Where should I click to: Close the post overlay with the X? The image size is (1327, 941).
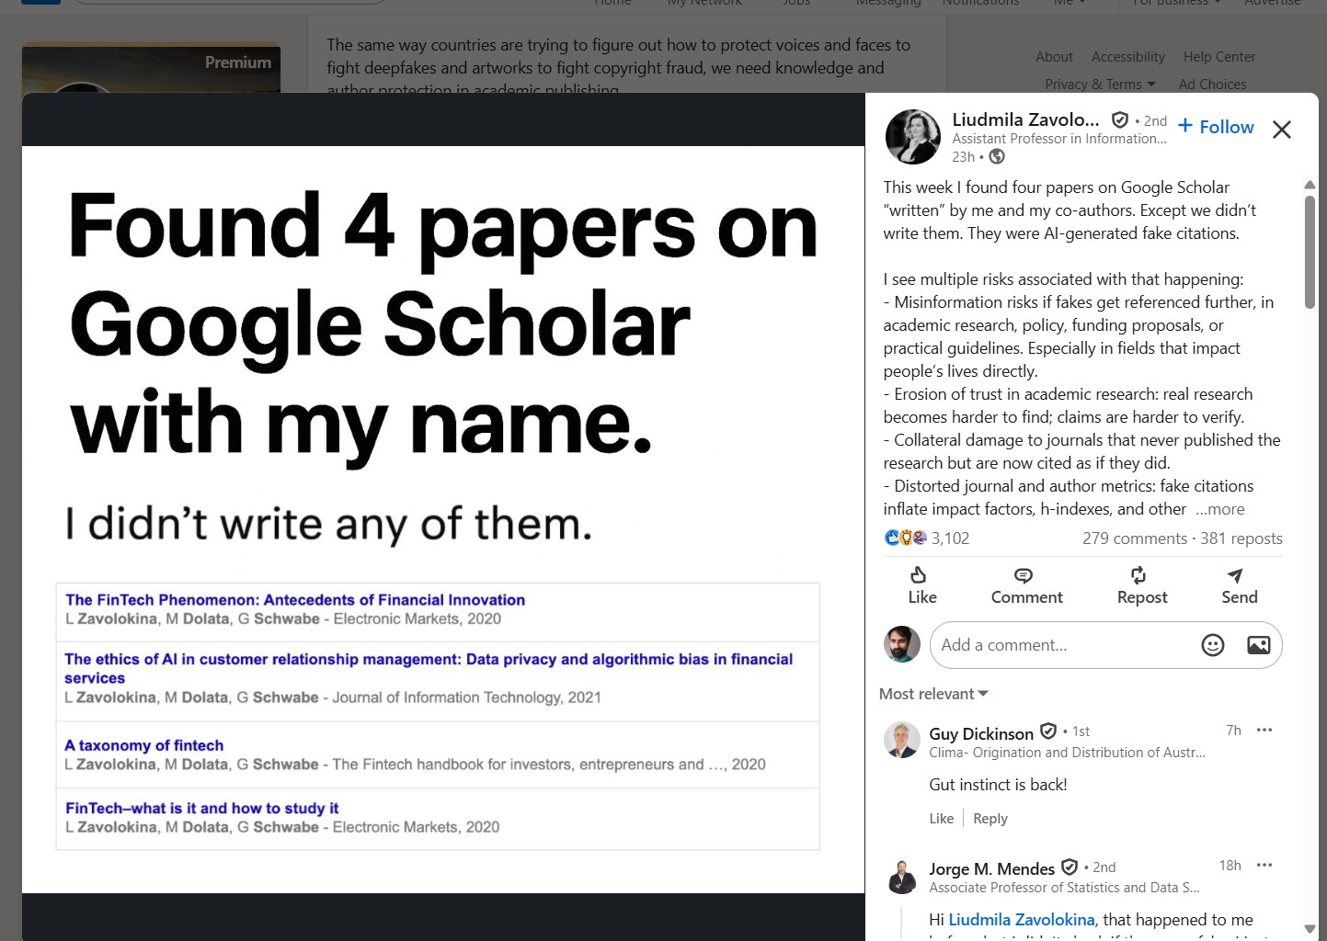click(x=1281, y=130)
